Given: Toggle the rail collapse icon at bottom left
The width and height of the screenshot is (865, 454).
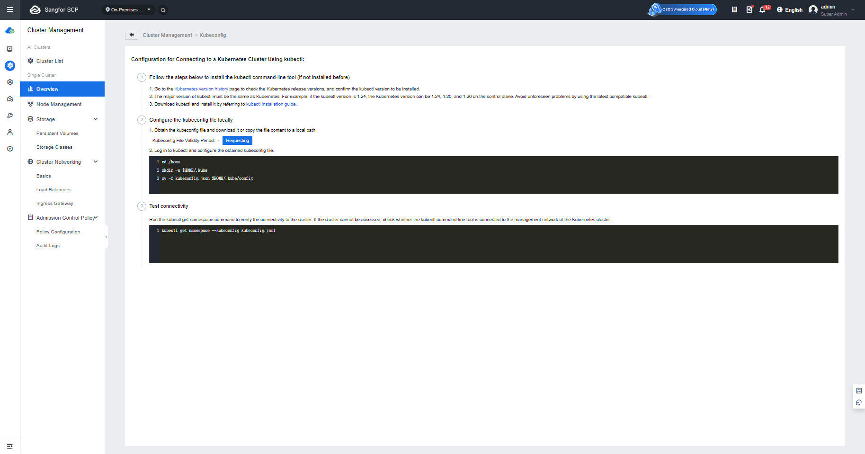Looking at the screenshot, I should tap(9, 446).
